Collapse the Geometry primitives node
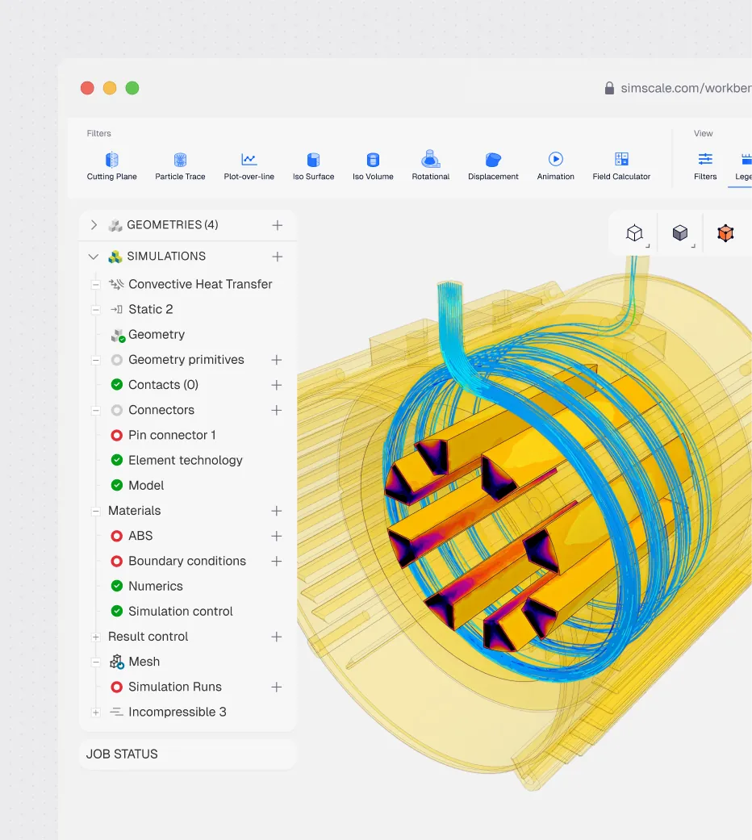This screenshot has width=752, height=840. tap(95, 360)
